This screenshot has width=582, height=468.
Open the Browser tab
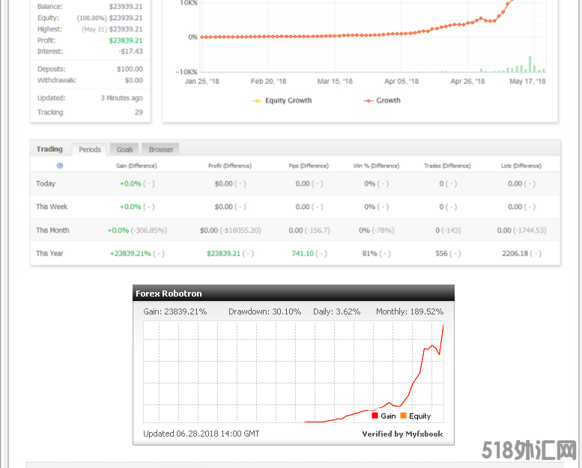[161, 150]
